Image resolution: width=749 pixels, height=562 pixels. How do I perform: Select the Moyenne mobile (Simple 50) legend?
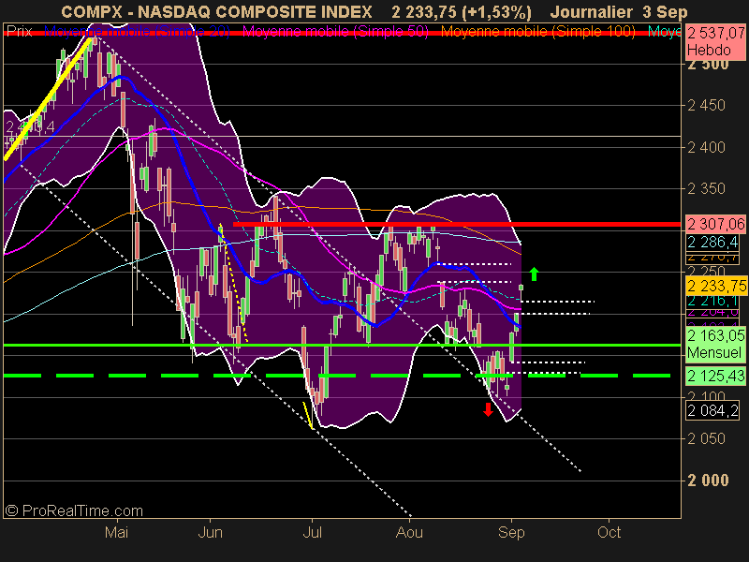tap(335, 32)
